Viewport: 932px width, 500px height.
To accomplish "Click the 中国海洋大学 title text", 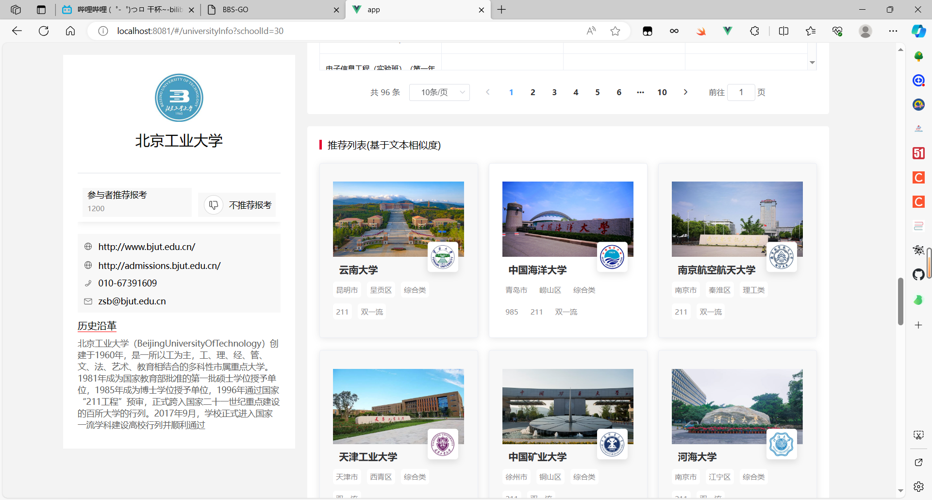I will pos(537,270).
